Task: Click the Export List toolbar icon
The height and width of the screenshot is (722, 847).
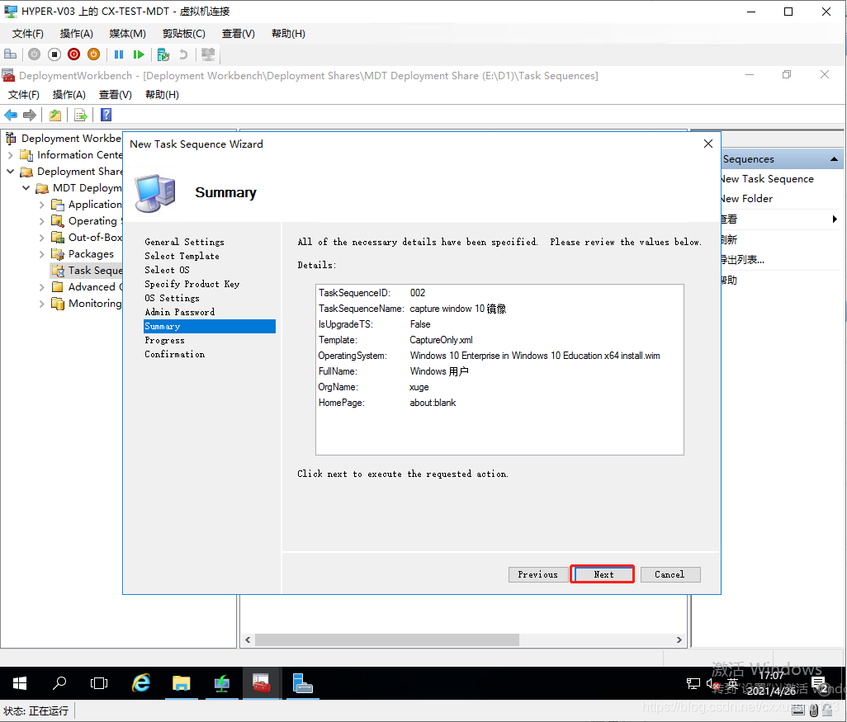Action: [x=80, y=115]
